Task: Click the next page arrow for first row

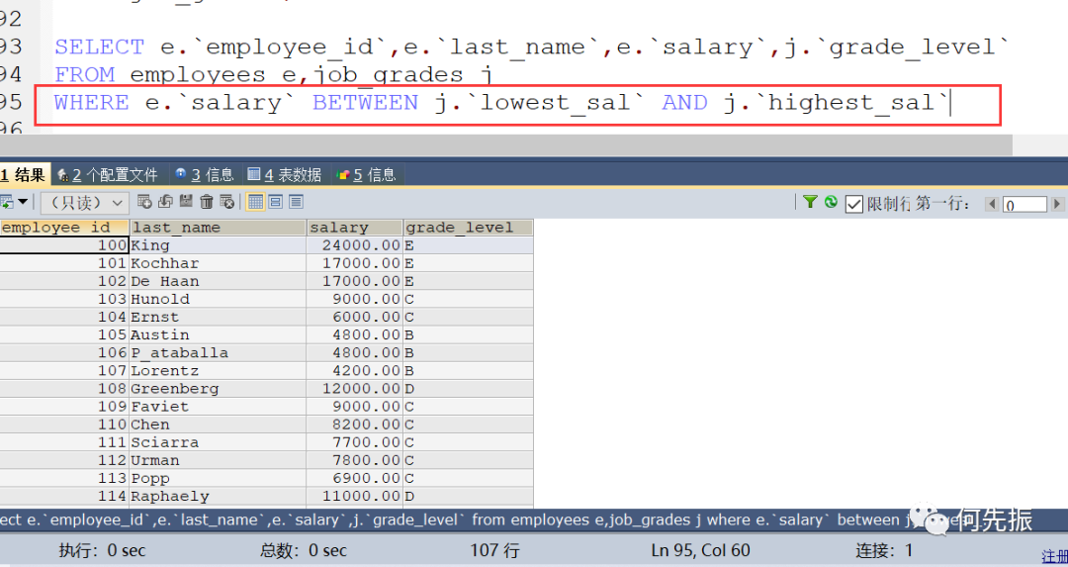Action: pyautogui.click(x=1057, y=204)
